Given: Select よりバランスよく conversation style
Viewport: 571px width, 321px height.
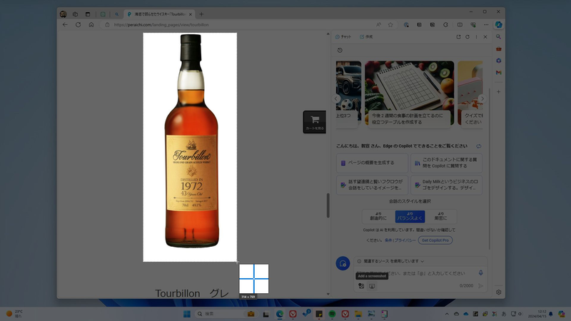Looking at the screenshot, I should (x=410, y=217).
